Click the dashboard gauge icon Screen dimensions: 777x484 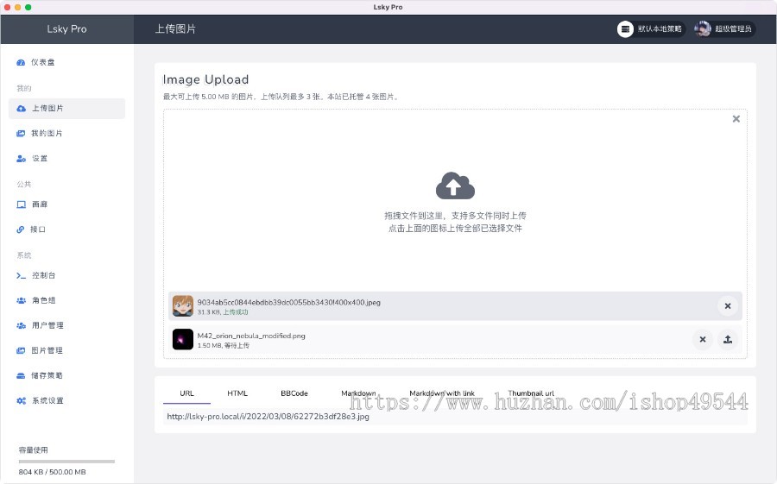(x=21, y=62)
